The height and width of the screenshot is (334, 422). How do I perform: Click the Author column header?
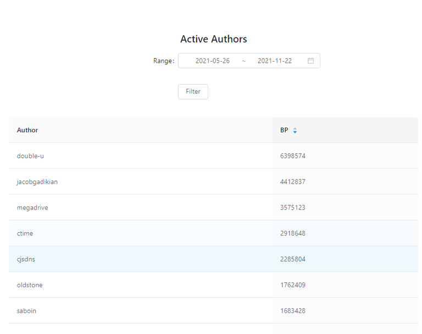click(141, 130)
